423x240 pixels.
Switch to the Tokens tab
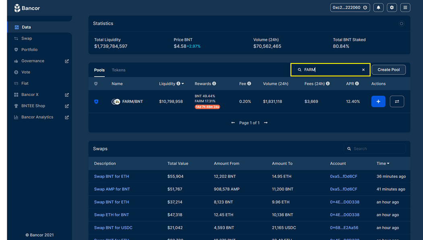click(118, 70)
